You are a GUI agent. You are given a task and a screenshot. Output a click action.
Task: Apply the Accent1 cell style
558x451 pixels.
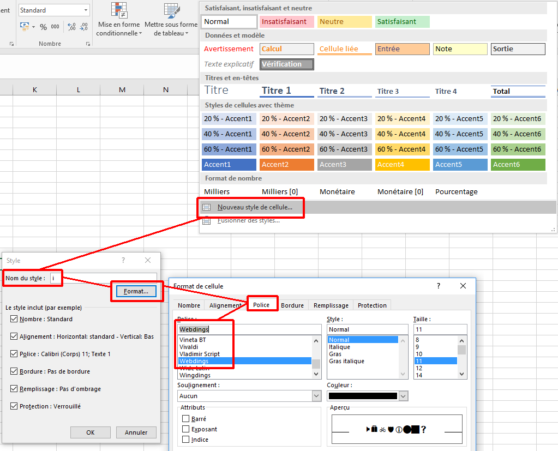[x=229, y=164]
